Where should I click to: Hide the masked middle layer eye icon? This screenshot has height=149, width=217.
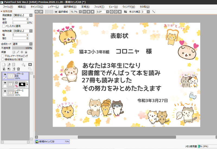coord(5,82)
